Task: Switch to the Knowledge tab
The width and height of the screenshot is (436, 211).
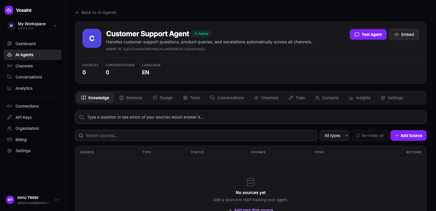Action: point(95,98)
